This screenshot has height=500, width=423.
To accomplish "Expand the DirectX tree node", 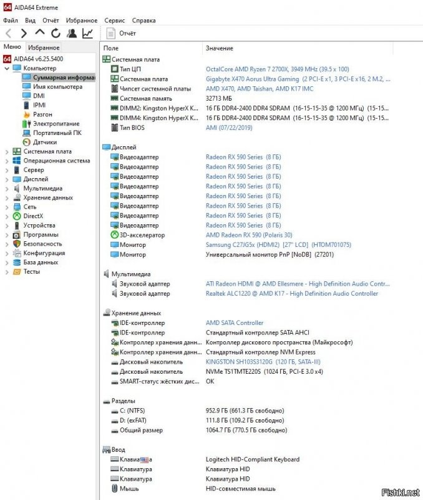I will 7,216.
